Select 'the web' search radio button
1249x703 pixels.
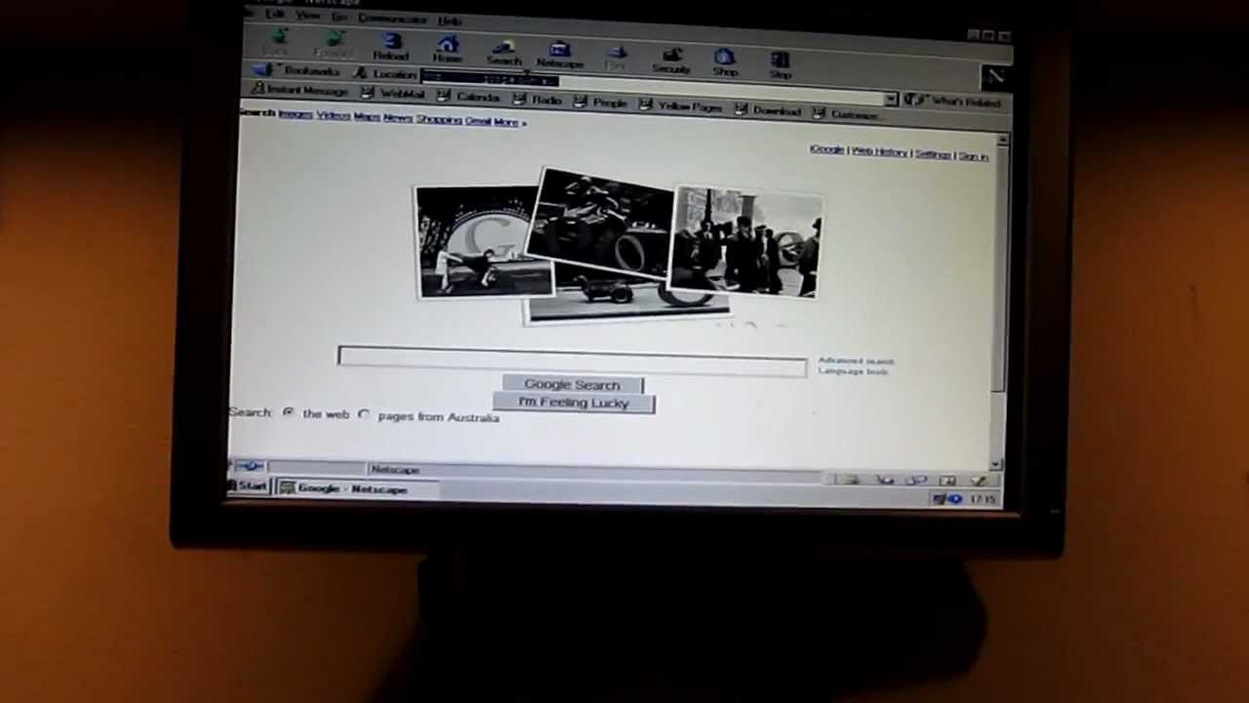pyautogui.click(x=288, y=413)
